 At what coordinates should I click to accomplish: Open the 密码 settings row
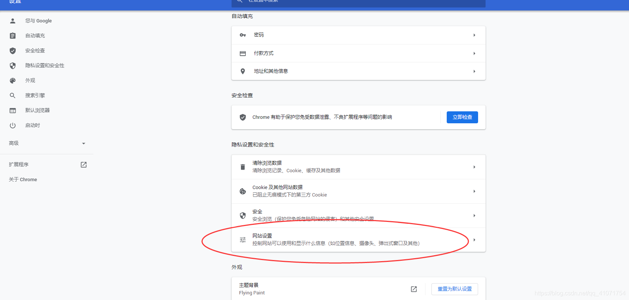[359, 35]
